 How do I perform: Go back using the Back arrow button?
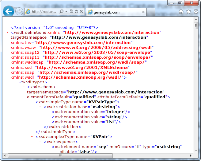[x=8, y=12]
